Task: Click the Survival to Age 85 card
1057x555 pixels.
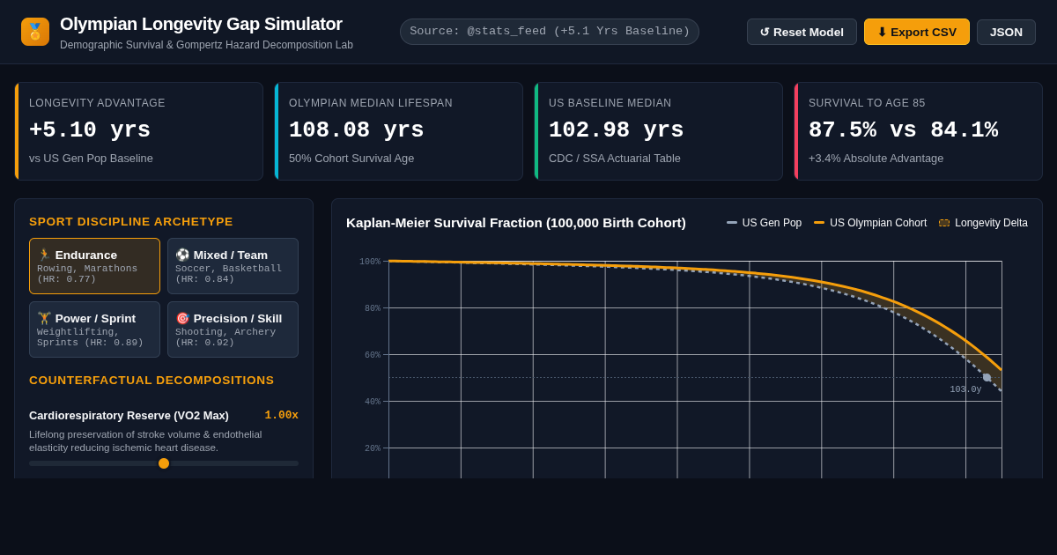Action: coord(919,131)
